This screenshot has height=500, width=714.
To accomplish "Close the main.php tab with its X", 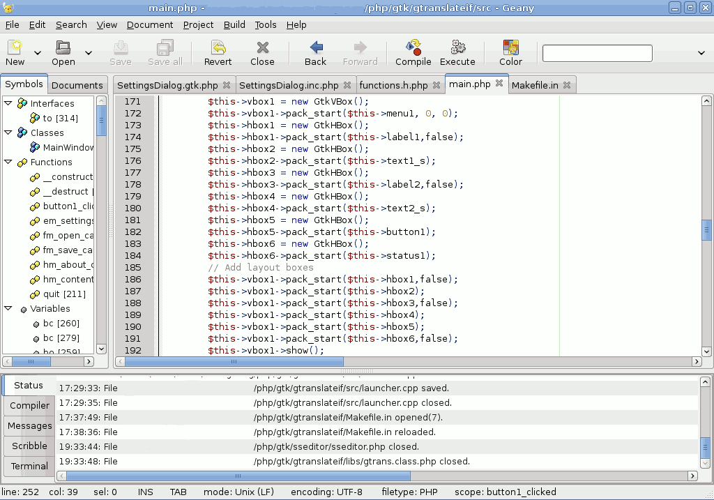I will [x=499, y=84].
